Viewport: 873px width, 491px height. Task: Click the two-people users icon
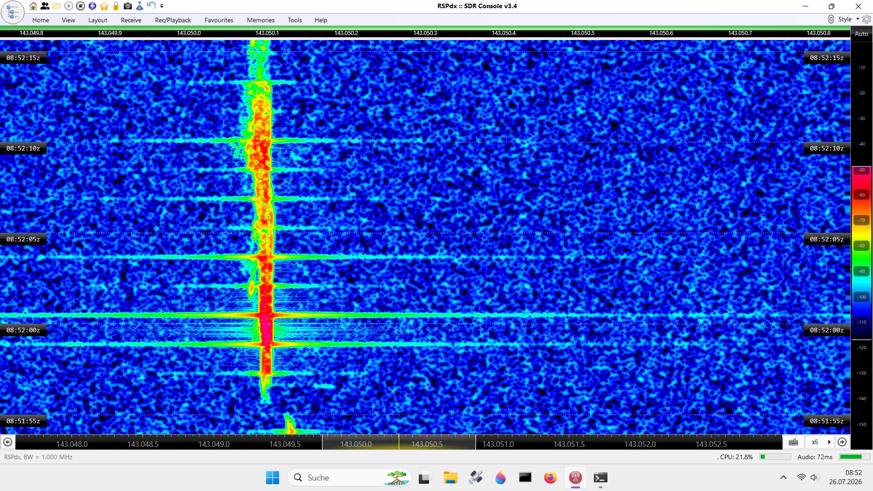coord(45,6)
